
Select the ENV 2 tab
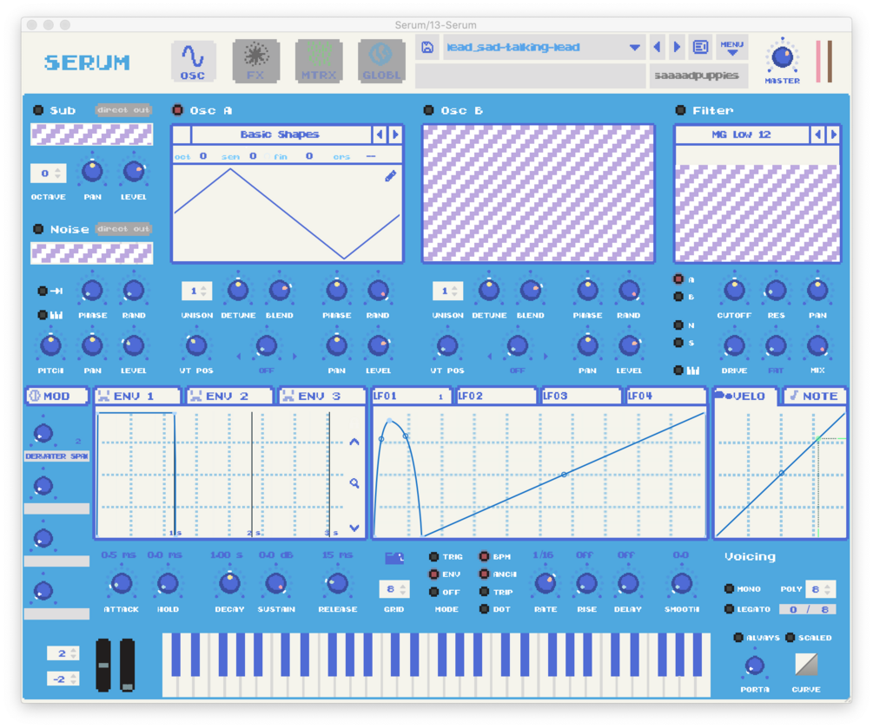pyautogui.click(x=229, y=396)
